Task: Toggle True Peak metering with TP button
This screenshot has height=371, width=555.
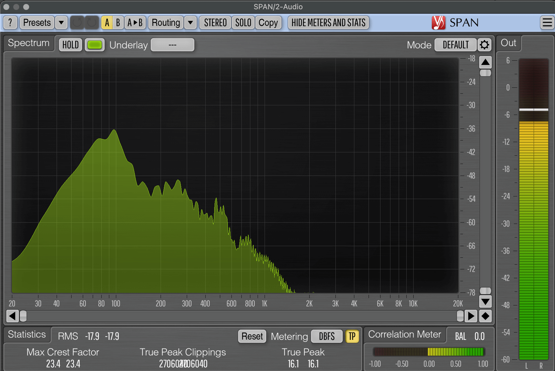Action: 352,336
